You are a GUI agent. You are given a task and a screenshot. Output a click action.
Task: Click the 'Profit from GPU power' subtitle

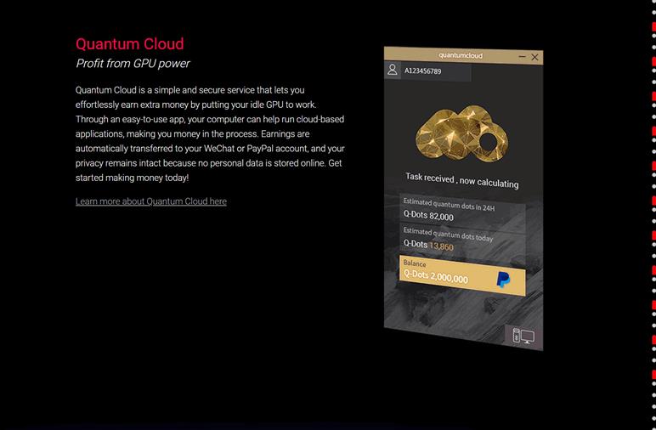coord(133,64)
